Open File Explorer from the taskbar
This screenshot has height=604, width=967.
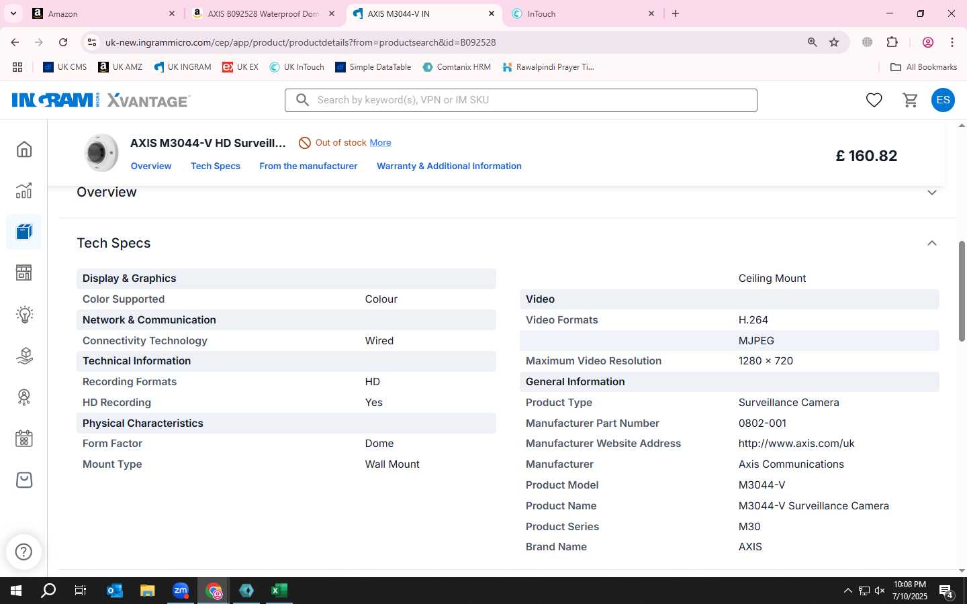pyautogui.click(x=148, y=591)
